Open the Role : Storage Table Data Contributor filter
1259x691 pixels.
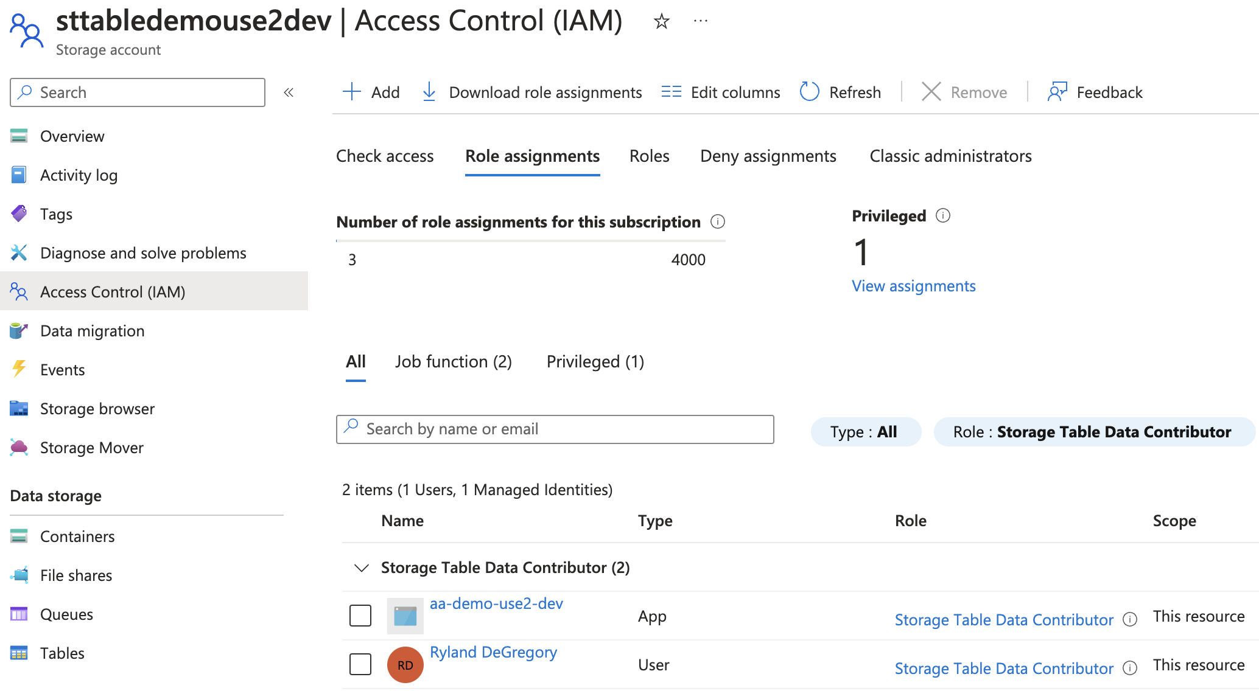pyautogui.click(x=1094, y=431)
